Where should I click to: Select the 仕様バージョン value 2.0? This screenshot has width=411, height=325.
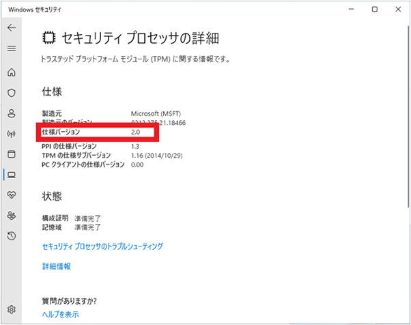click(135, 132)
